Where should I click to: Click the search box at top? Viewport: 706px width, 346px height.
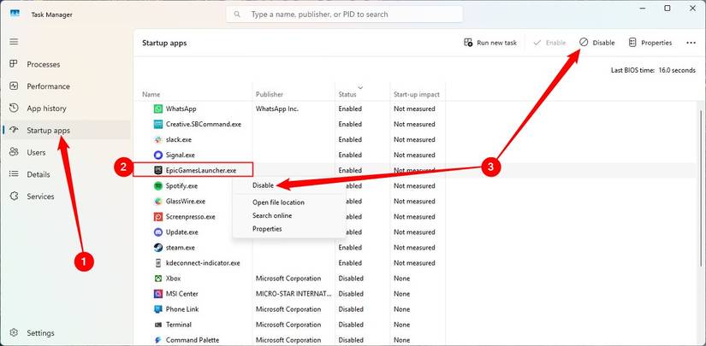click(345, 15)
